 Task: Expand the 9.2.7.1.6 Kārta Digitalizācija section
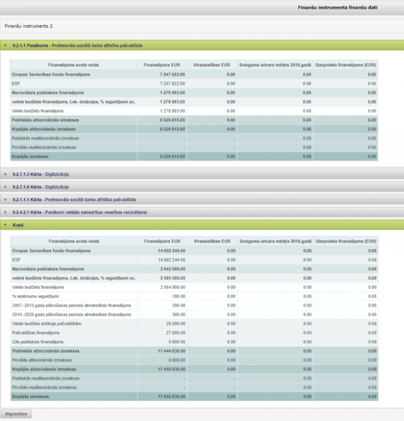pyautogui.click(x=5, y=187)
